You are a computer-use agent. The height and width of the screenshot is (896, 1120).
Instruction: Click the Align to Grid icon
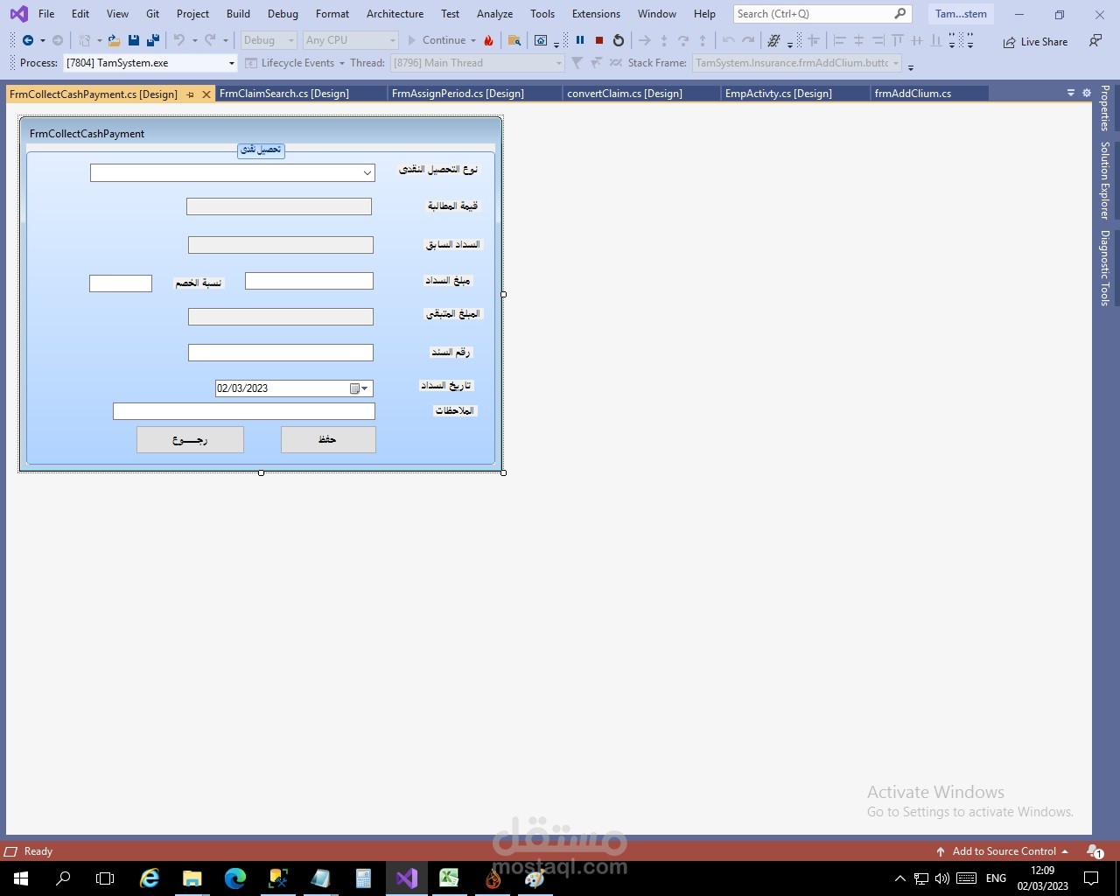tap(814, 40)
